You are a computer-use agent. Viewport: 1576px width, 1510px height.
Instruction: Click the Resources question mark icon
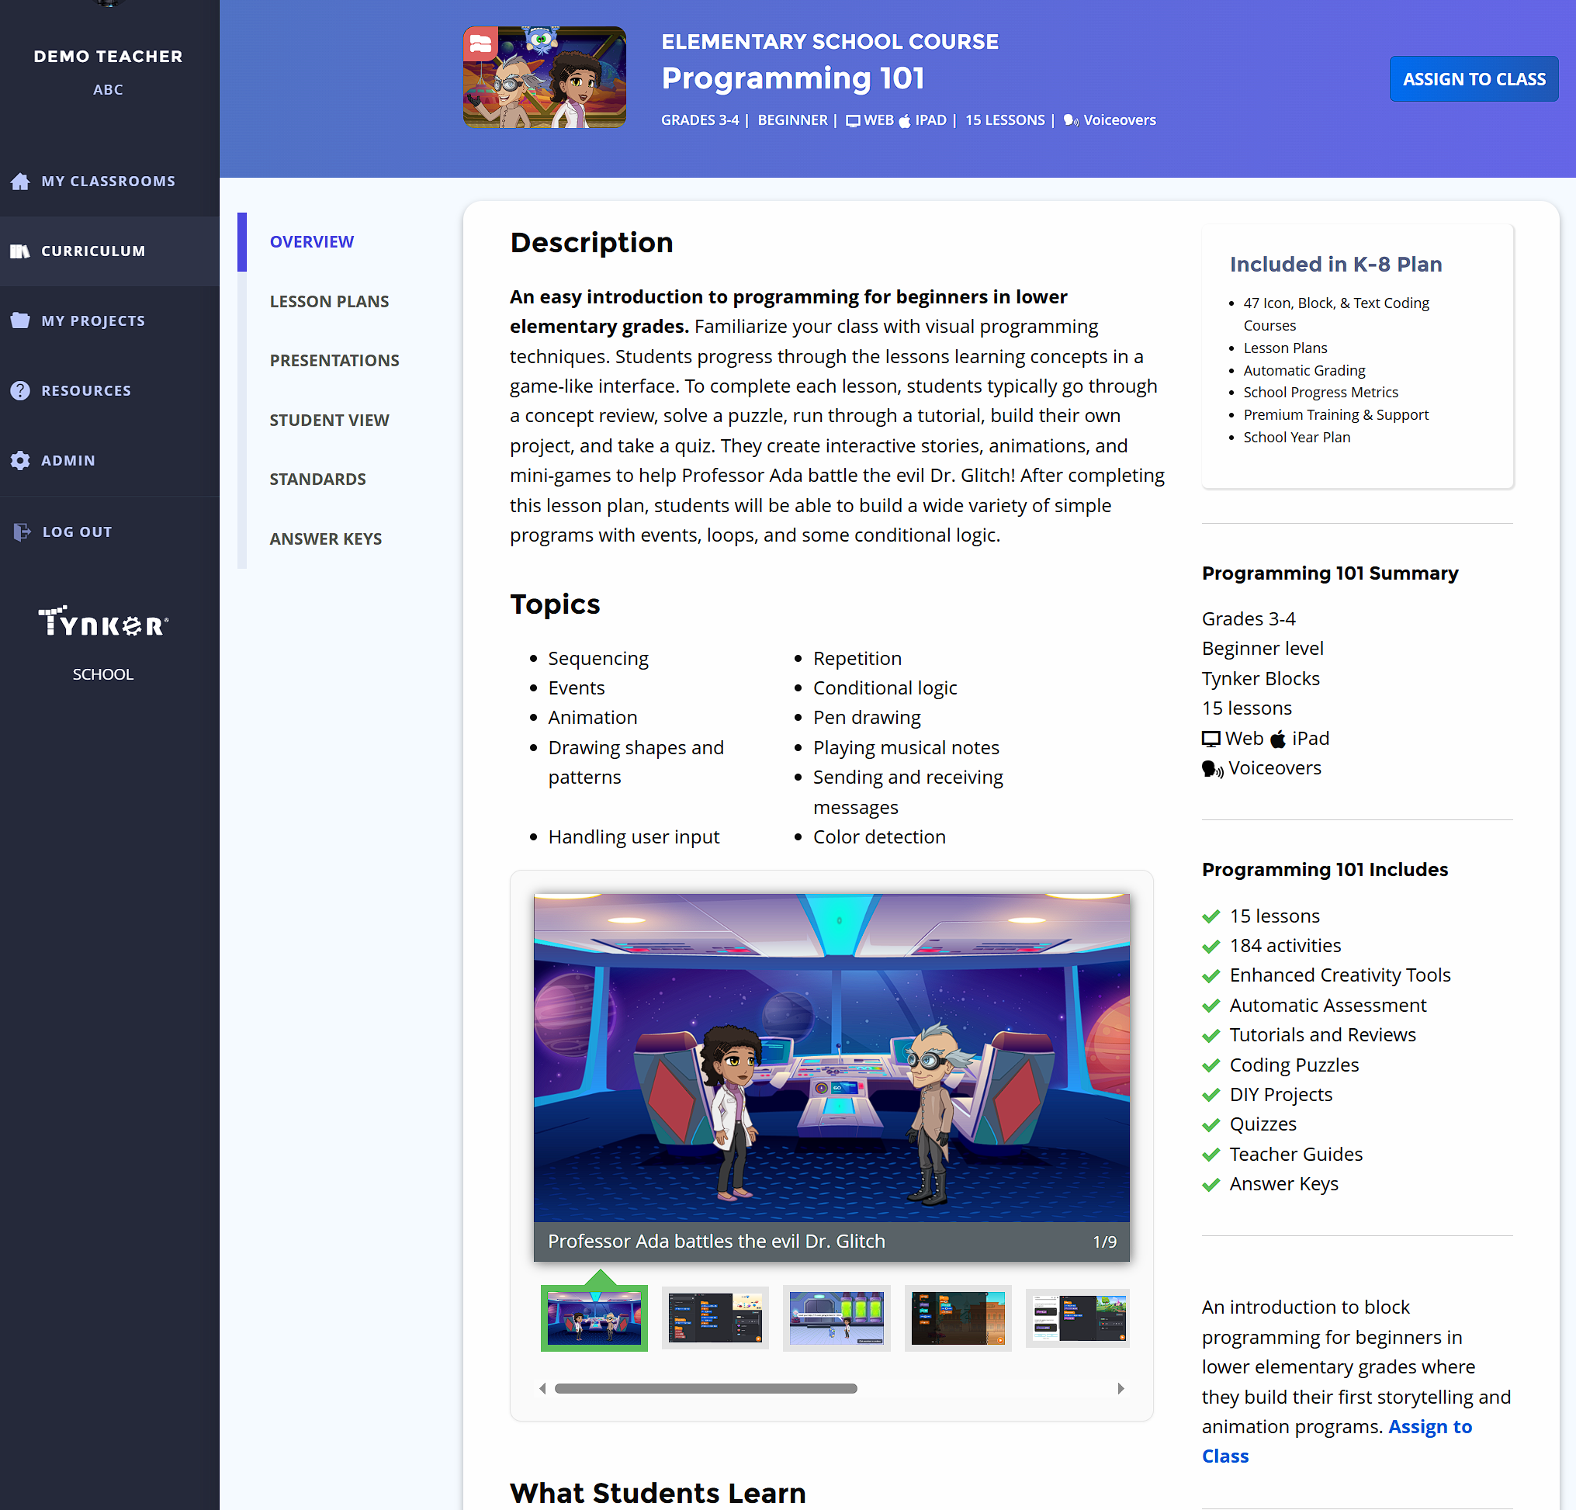point(20,391)
